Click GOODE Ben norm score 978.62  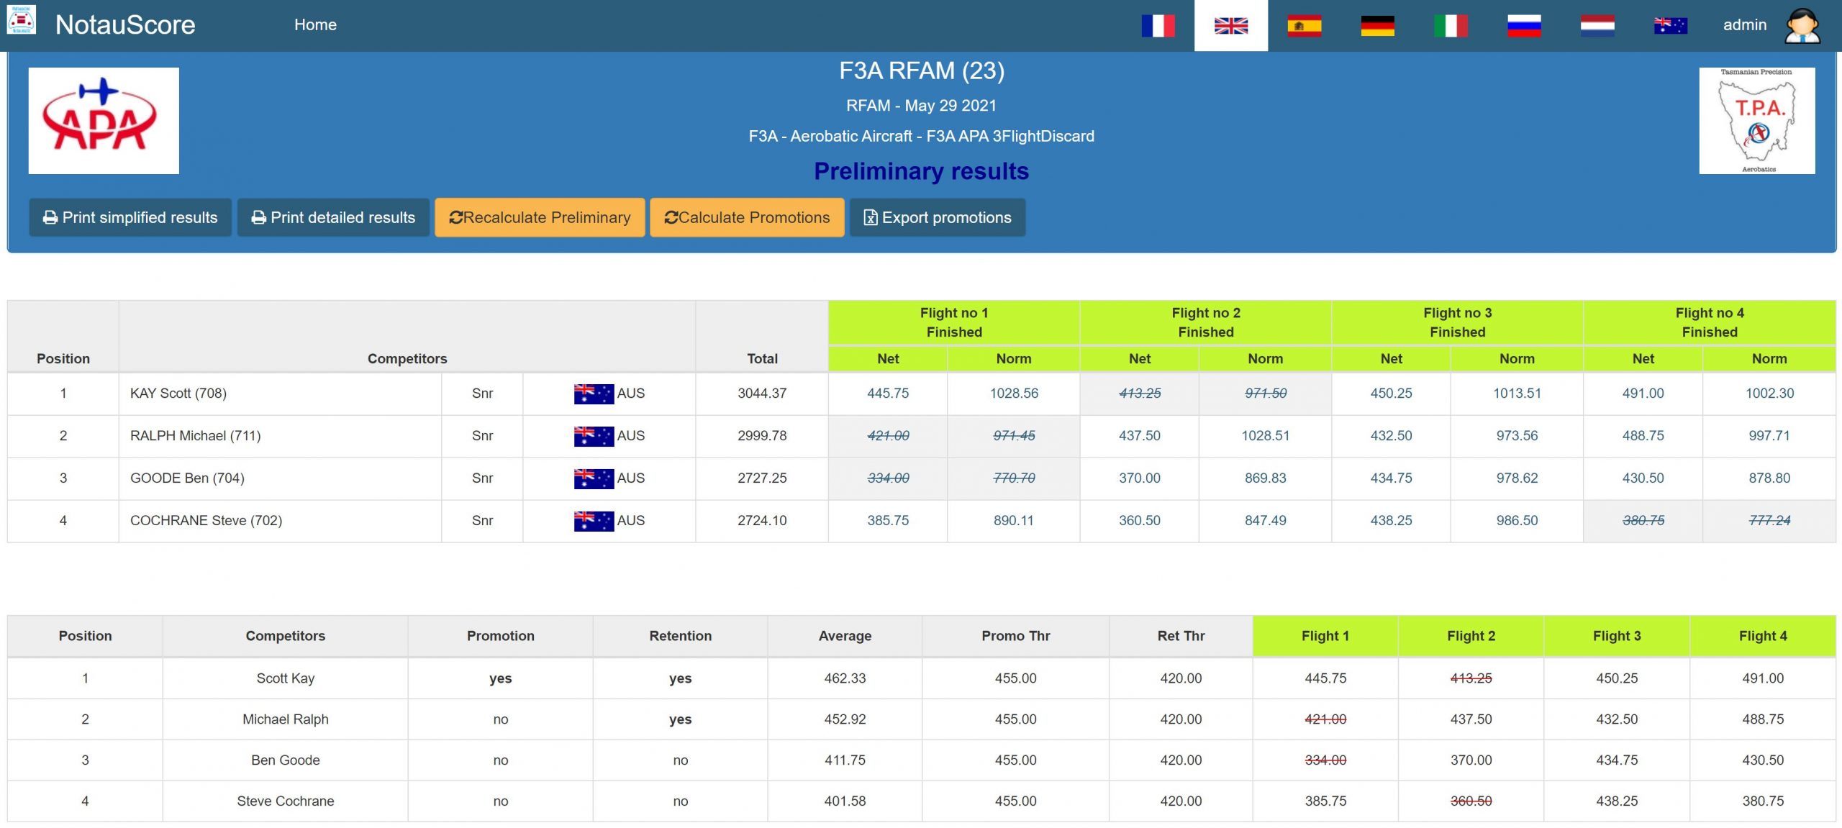pyautogui.click(x=1517, y=478)
